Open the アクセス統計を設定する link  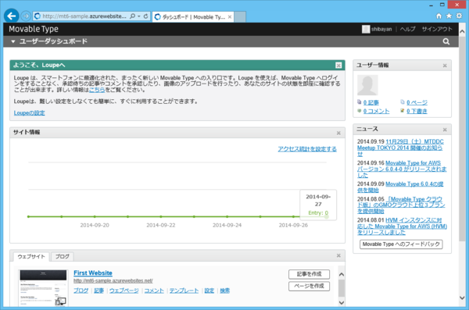307,149
